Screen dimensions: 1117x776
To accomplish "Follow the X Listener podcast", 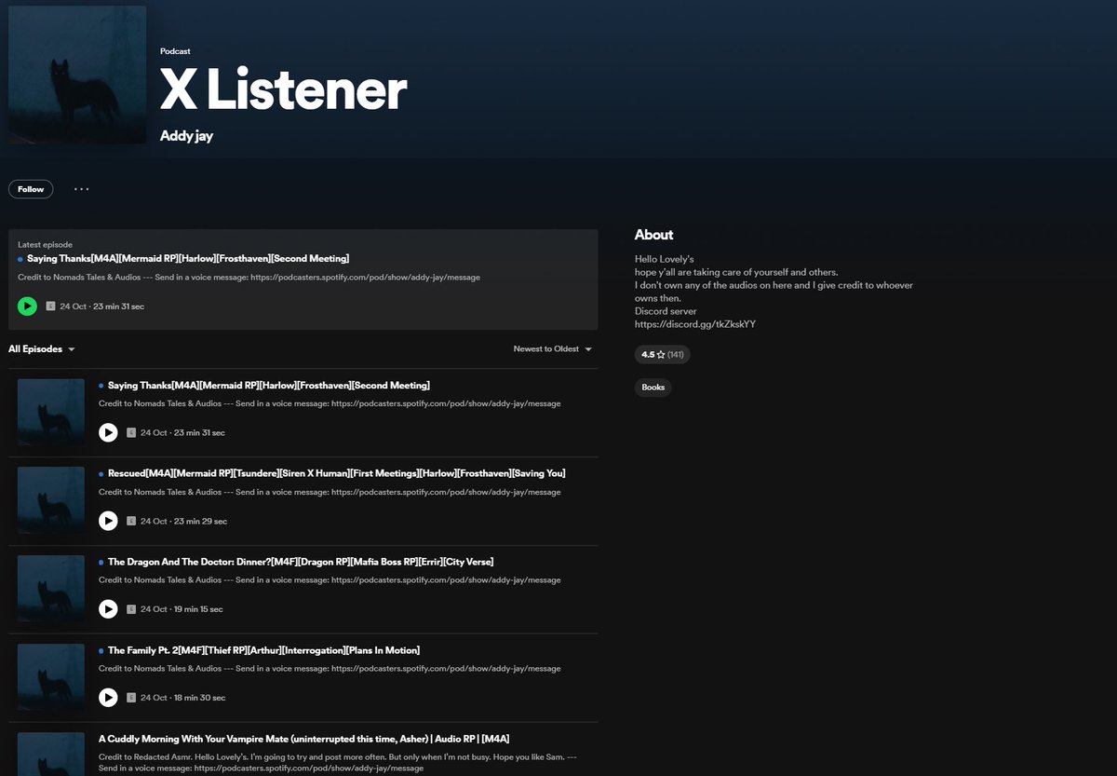I will pyautogui.click(x=31, y=189).
